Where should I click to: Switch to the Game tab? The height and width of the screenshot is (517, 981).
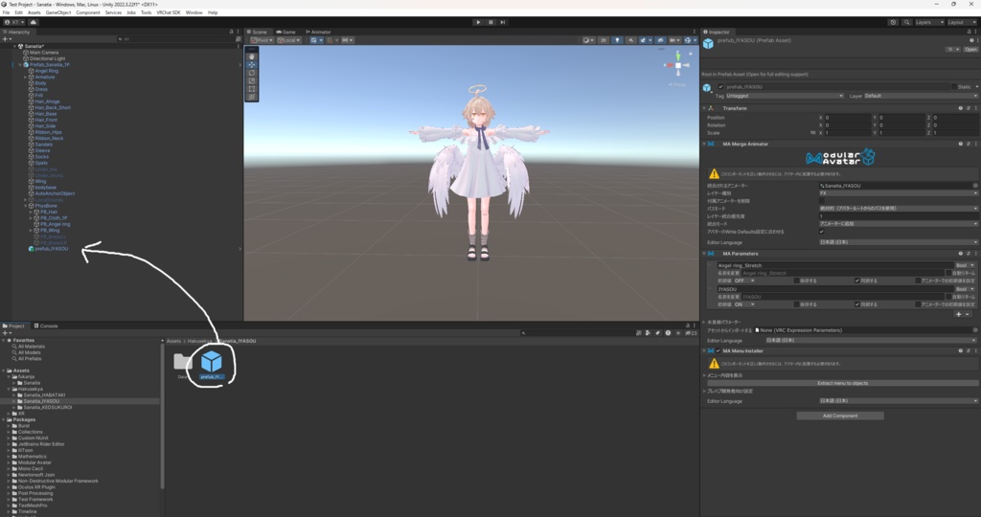pyautogui.click(x=285, y=32)
